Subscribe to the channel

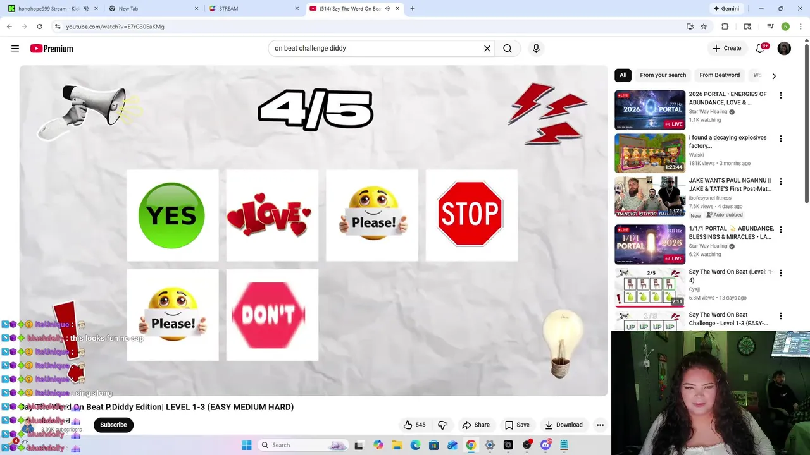pyautogui.click(x=113, y=425)
